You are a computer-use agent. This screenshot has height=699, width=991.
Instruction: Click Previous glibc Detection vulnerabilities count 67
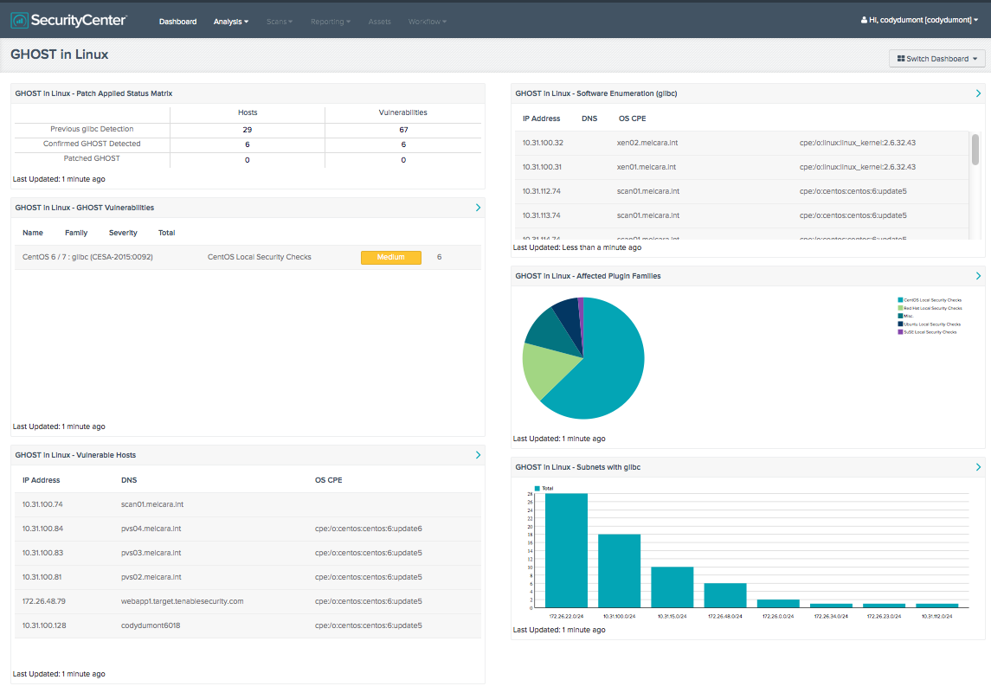point(403,130)
